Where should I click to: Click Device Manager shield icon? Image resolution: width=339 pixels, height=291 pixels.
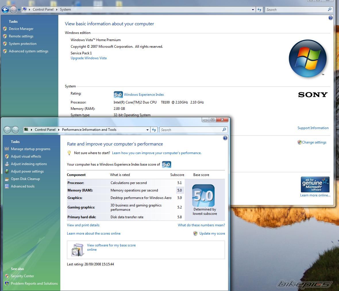click(x=5, y=28)
